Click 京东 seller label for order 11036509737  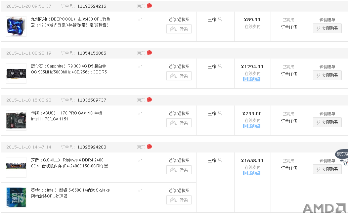[141, 100]
